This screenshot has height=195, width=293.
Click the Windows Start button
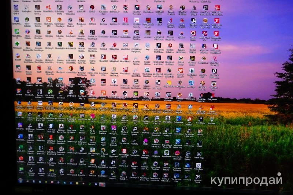[21, 181]
